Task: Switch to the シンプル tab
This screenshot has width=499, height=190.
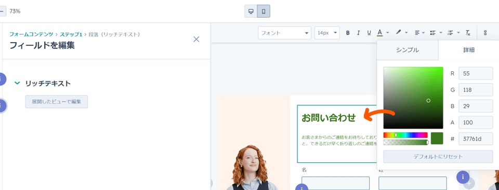Action: coord(408,50)
